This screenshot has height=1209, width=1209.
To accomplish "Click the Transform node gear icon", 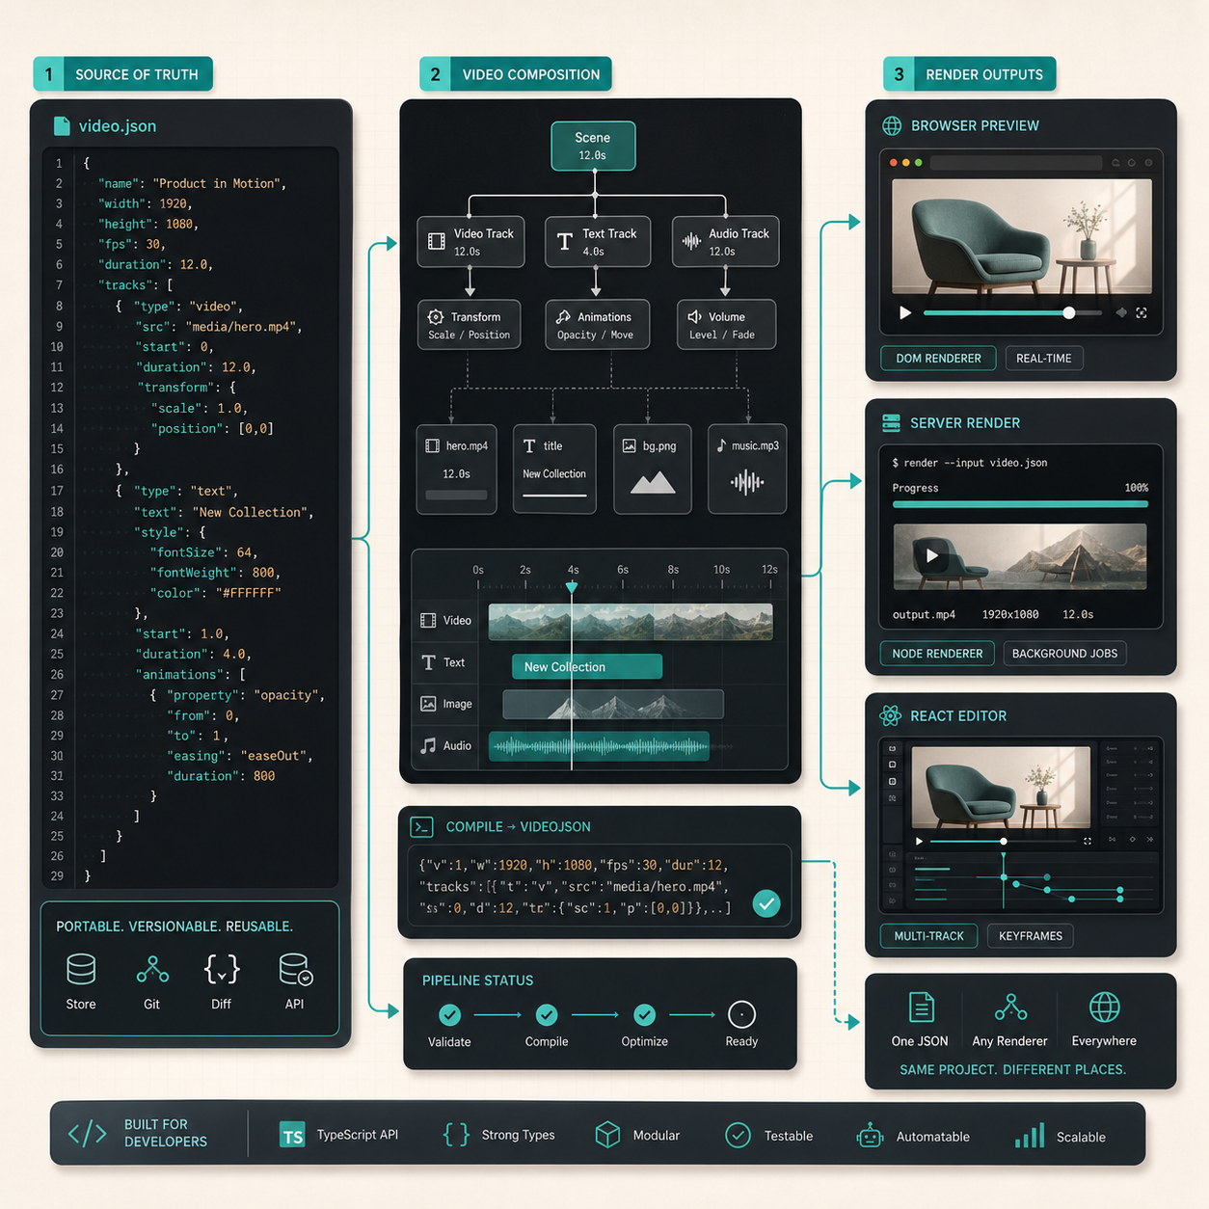I will [436, 316].
